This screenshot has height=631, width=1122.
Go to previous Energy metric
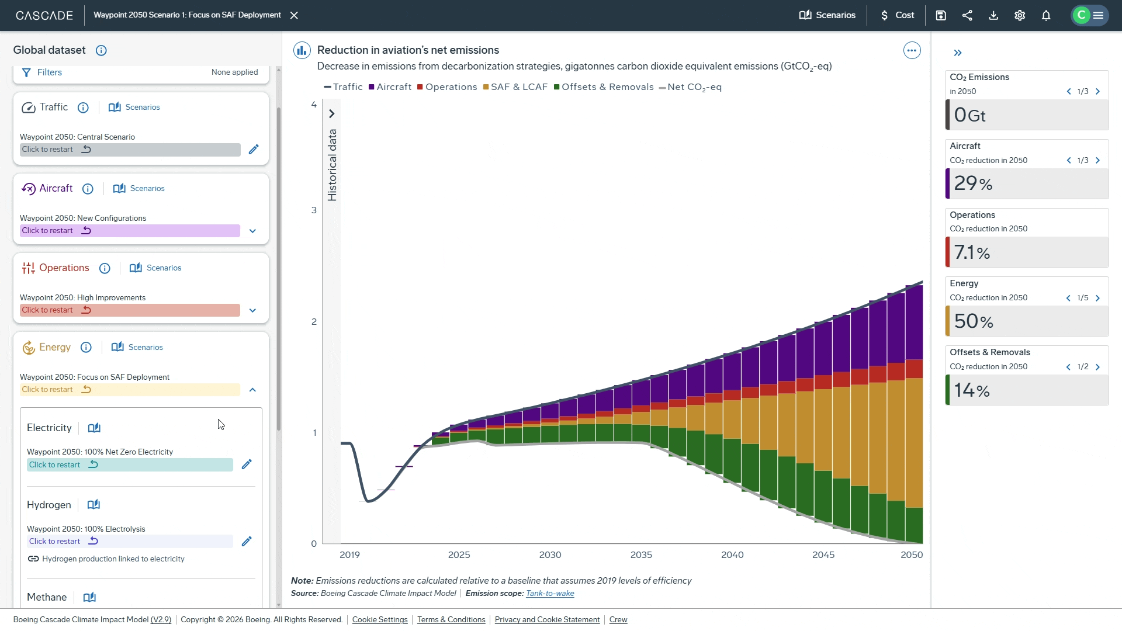pyautogui.click(x=1068, y=298)
